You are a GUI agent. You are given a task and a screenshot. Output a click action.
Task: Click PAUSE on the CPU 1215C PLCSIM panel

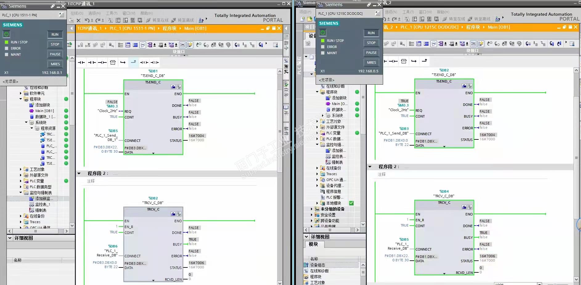(371, 53)
